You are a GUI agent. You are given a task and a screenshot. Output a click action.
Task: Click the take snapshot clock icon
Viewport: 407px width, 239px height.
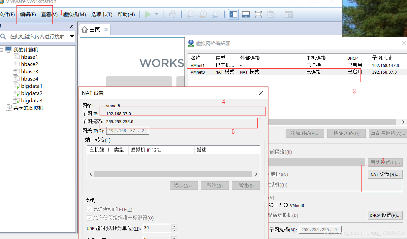[191, 15]
